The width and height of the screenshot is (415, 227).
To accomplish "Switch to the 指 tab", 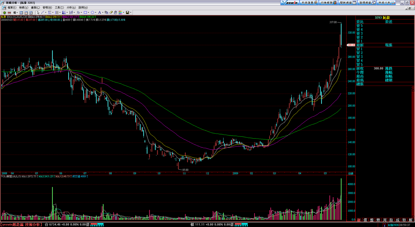I will pyautogui.click(x=391, y=220).
